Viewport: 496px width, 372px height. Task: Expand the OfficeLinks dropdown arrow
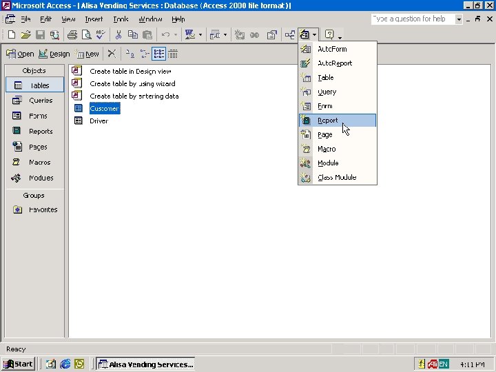click(x=200, y=34)
